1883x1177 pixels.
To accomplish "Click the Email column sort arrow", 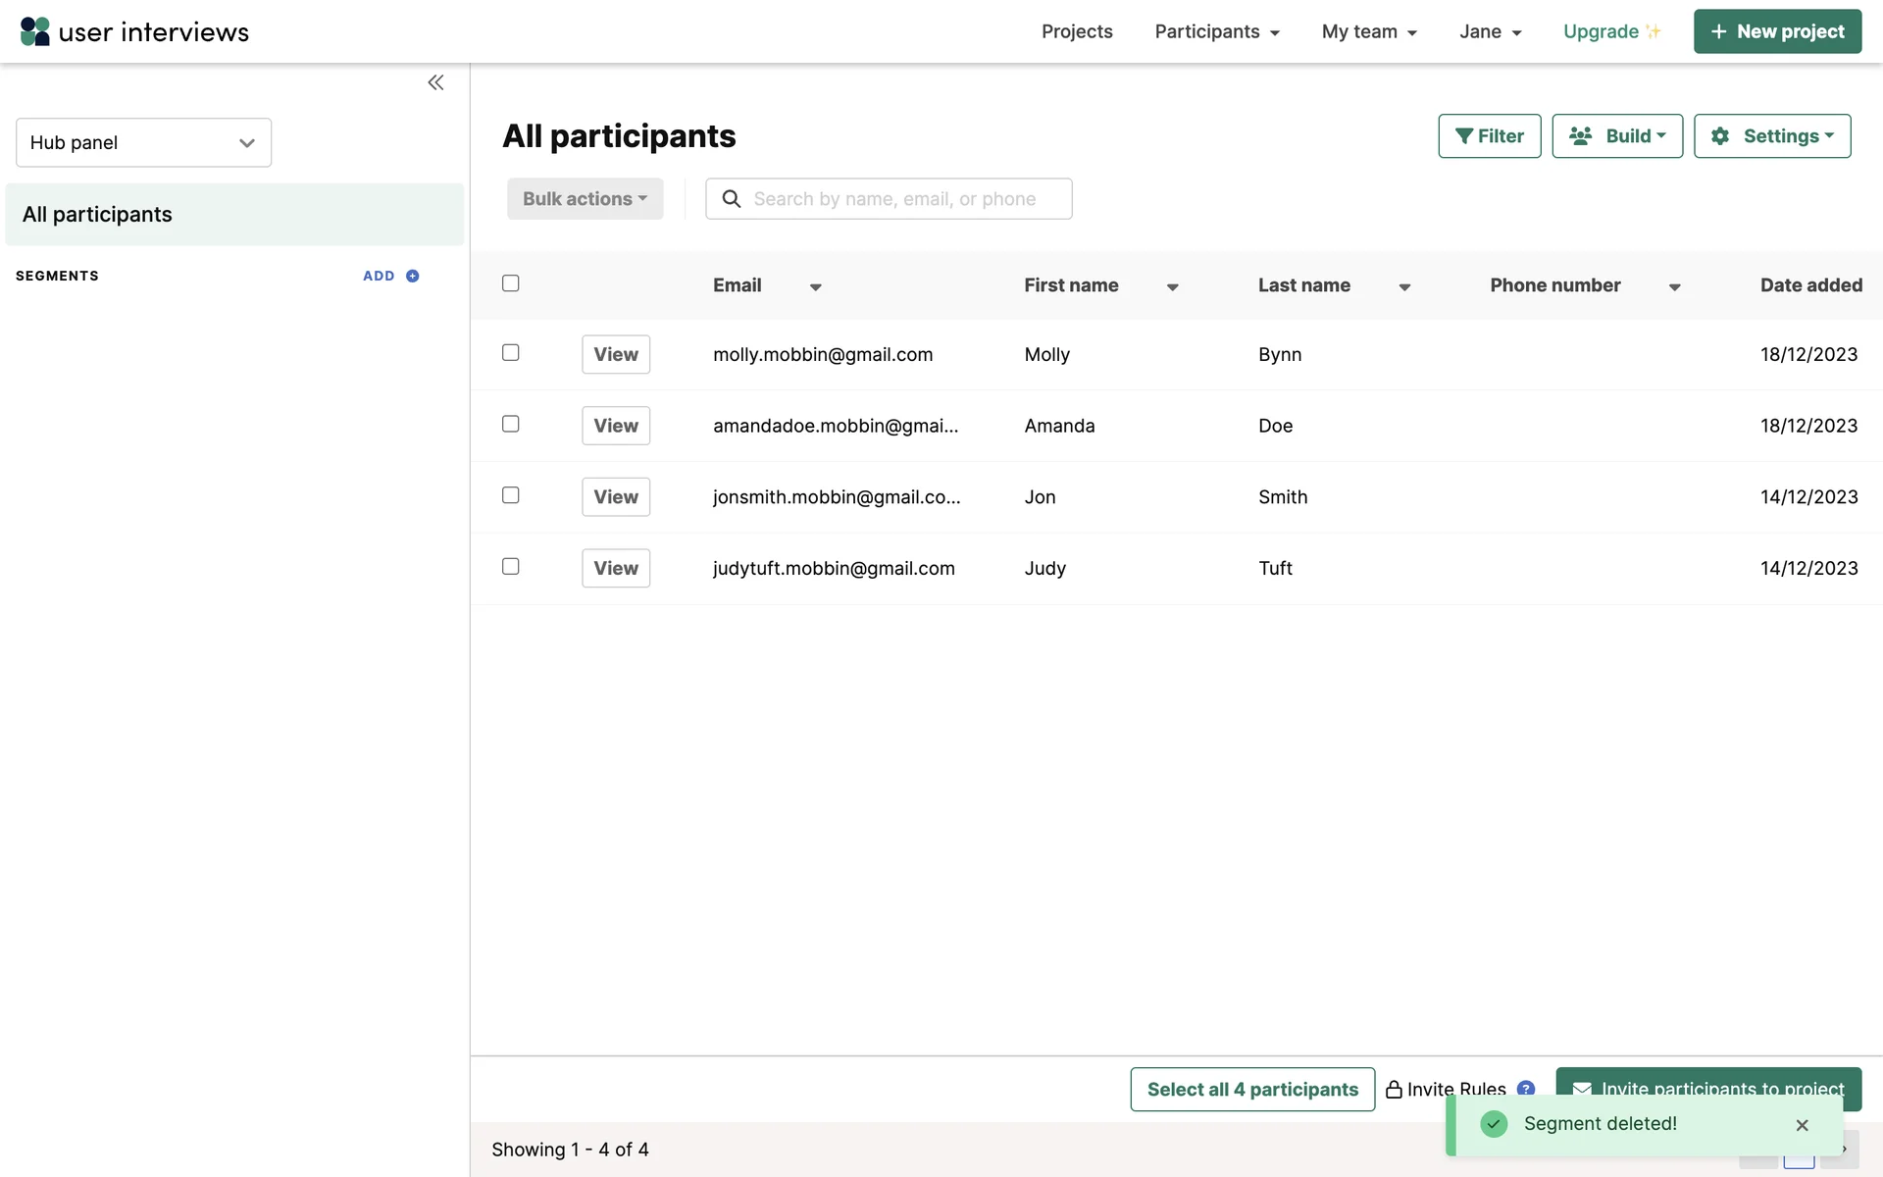I will pyautogui.click(x=815, y=287).
